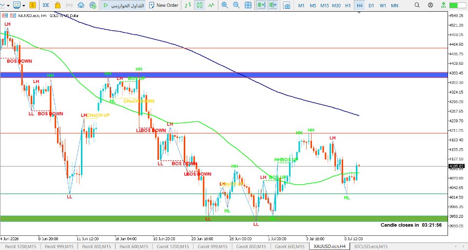Switch to the PainX 1200,M15 tab
The image size is (468, 250).
(x=20, y=247)
